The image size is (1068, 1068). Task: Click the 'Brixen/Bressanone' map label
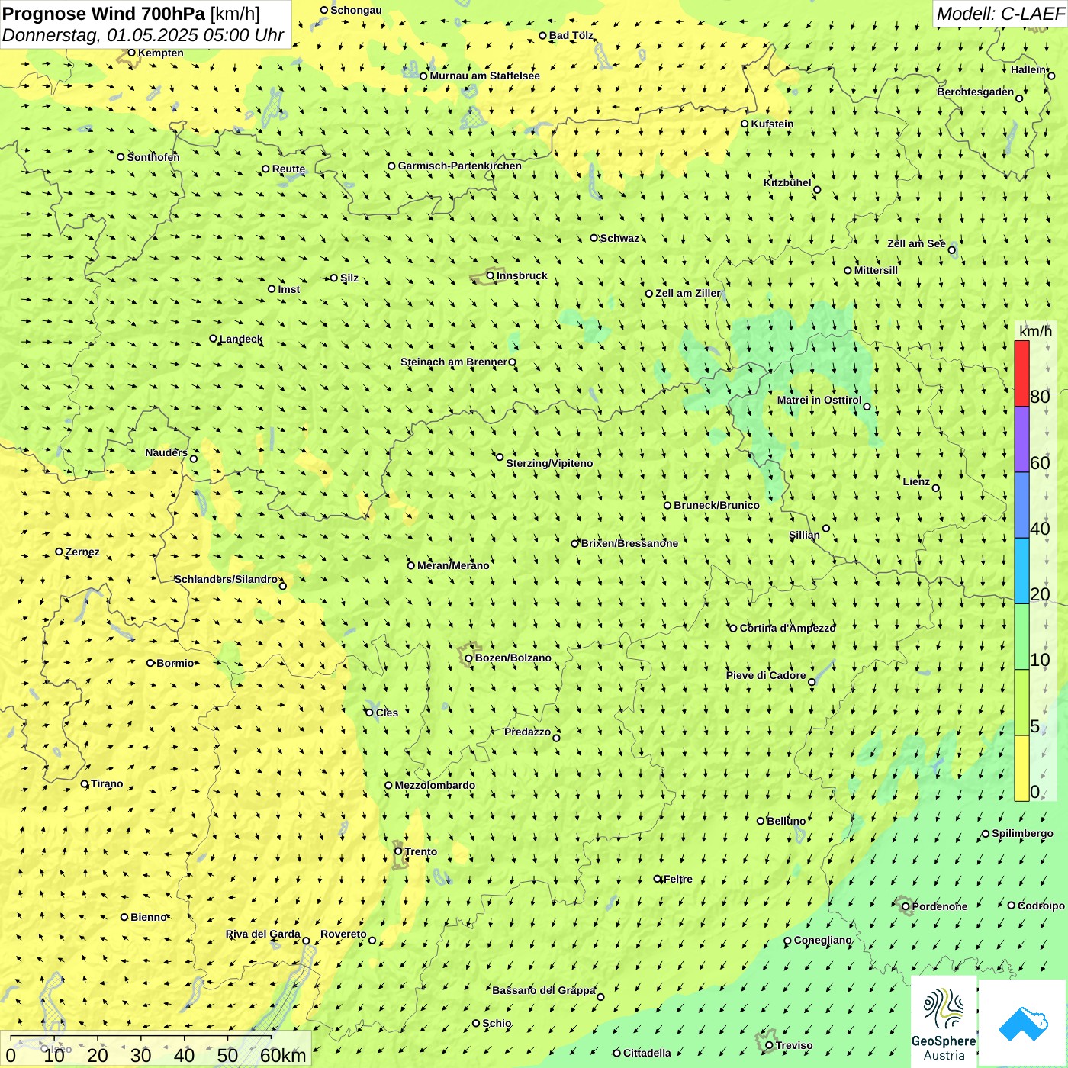tap(629, 543)
